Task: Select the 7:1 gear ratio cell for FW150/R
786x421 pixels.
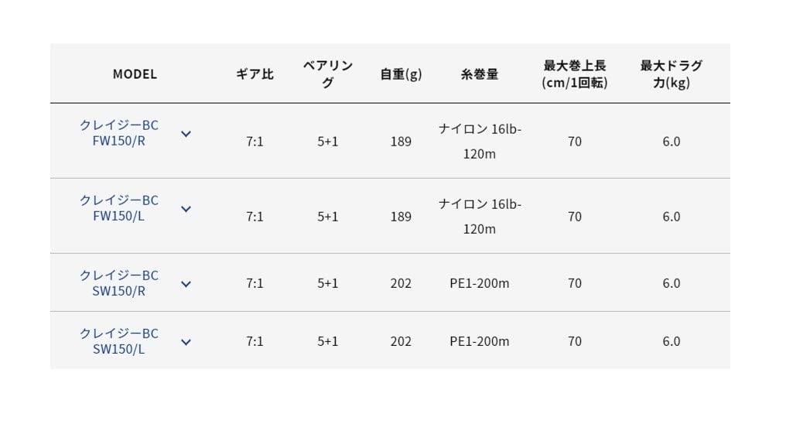Action: click(x=255, y=142)
